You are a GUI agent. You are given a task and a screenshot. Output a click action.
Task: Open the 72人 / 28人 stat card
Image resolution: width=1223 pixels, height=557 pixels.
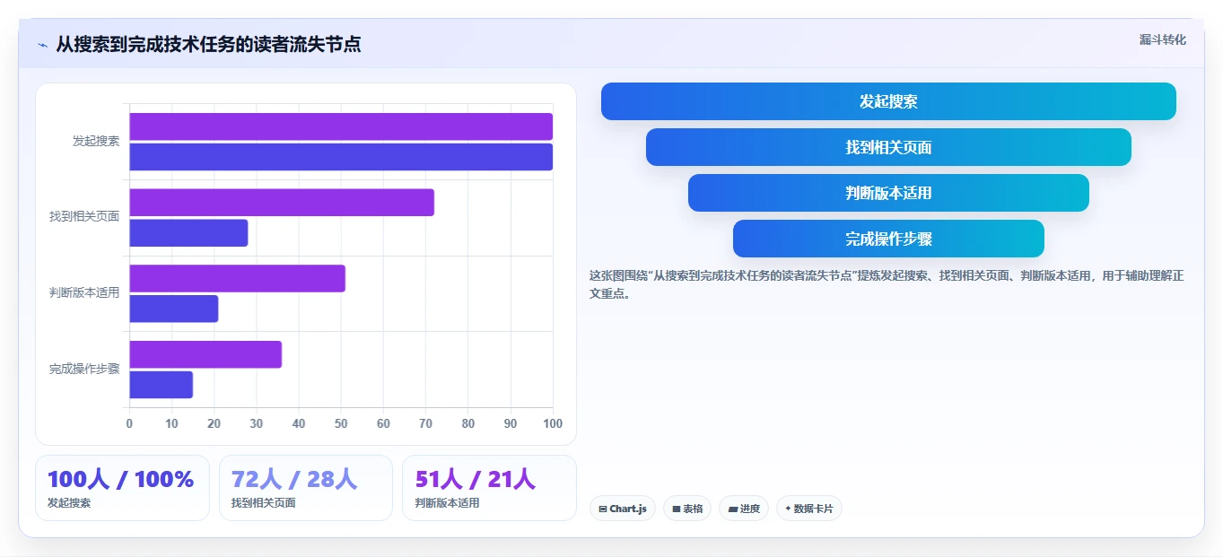pos(306,488)
